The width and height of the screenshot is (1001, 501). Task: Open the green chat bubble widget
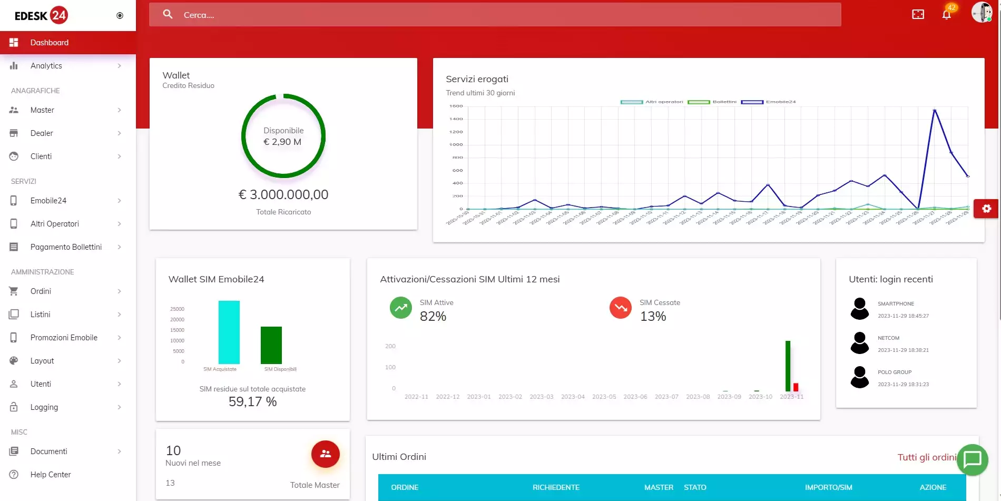click(972, 460)
